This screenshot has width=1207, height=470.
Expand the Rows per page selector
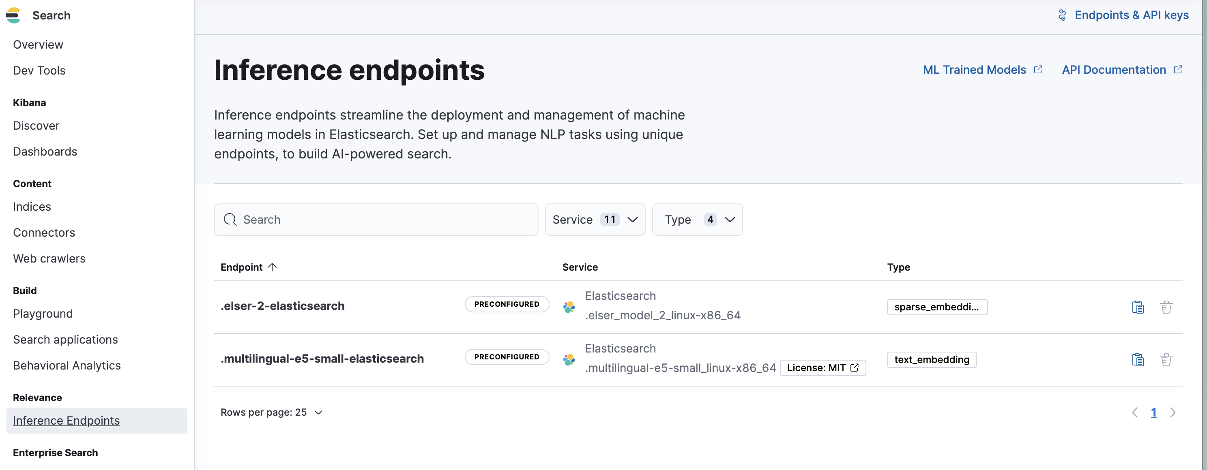pyautogui.click(x=272, y=412)
